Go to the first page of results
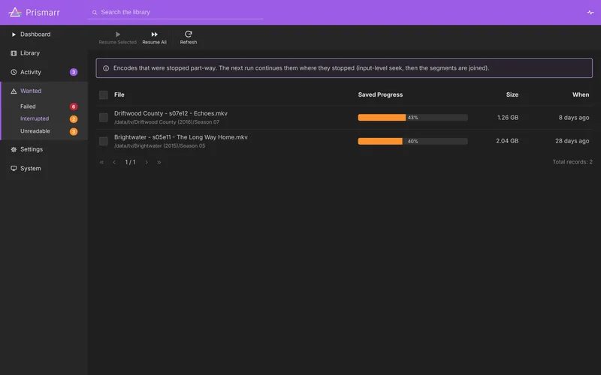 pos(101,162)
